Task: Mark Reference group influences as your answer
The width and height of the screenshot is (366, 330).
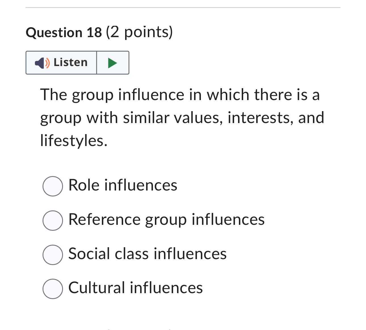Action: (52, 220)
